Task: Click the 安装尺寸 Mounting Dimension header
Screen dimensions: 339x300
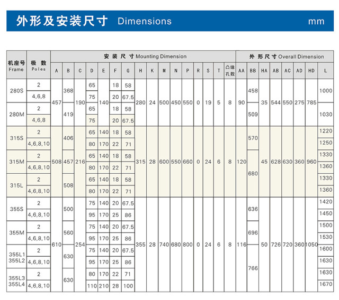Action: (x=145, y=56)
